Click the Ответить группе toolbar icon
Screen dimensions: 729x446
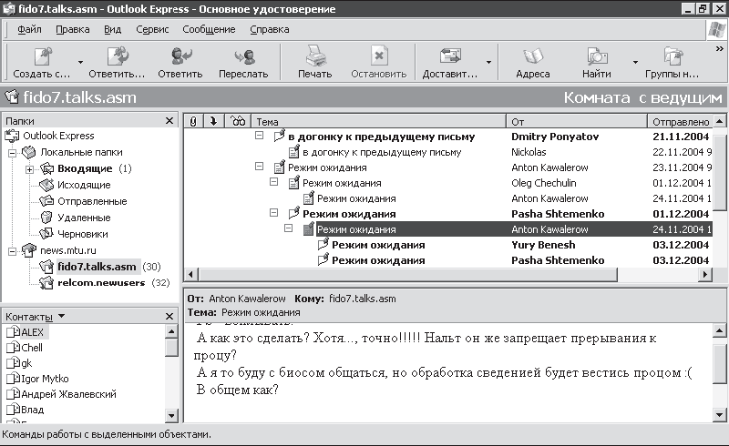[x=118, y=56]
